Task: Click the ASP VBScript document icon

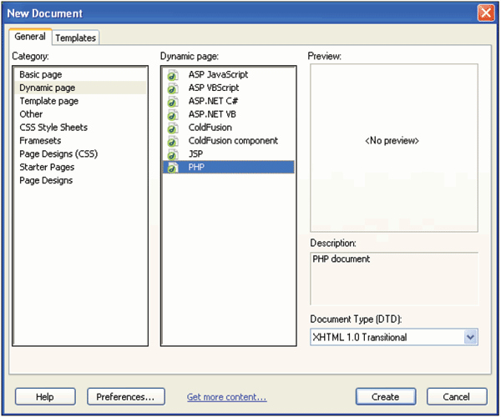Action: [x=173, y=88]
